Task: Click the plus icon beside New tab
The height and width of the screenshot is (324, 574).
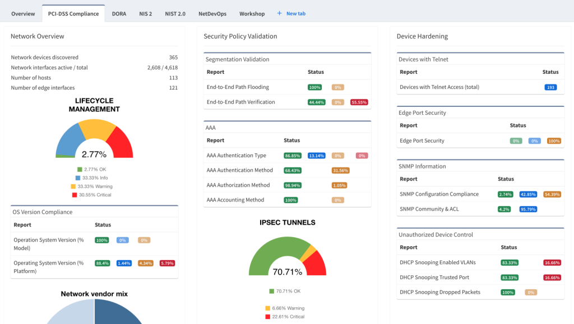Action: tap(279, 13)
